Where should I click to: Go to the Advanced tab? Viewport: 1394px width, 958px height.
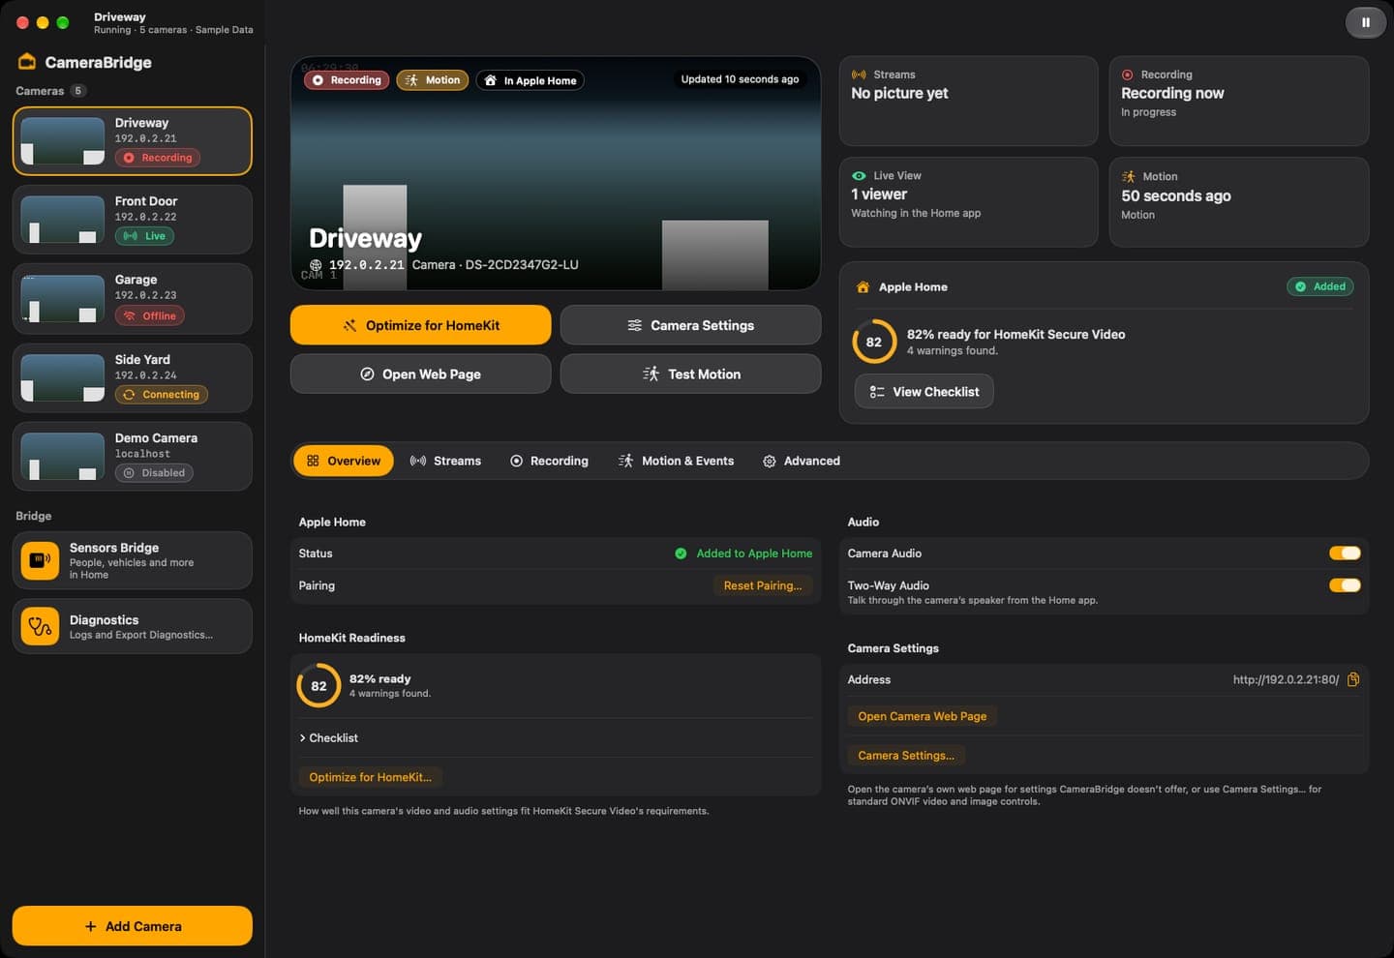point(801,461)
